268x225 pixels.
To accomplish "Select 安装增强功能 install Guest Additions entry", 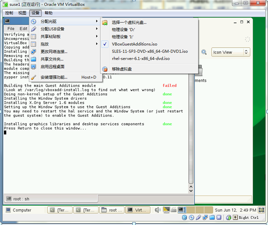I will point(66,77).
